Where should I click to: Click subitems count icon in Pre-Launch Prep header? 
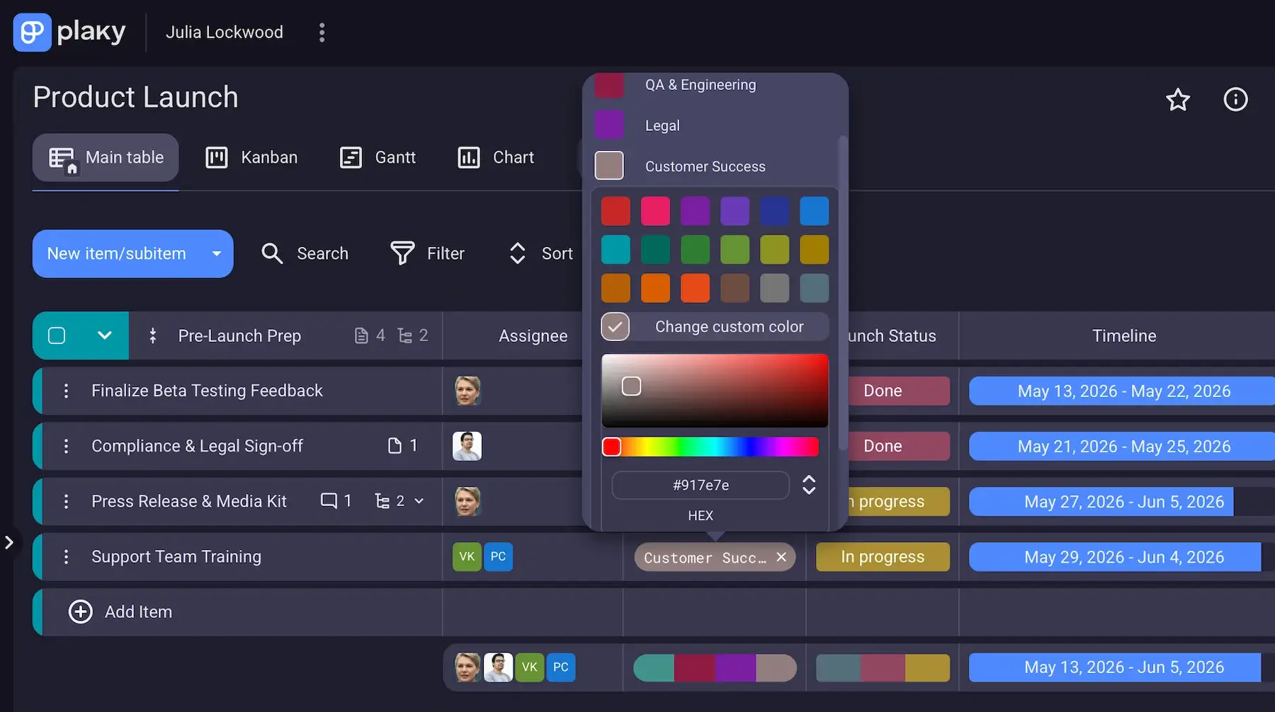tap(404, 335)
